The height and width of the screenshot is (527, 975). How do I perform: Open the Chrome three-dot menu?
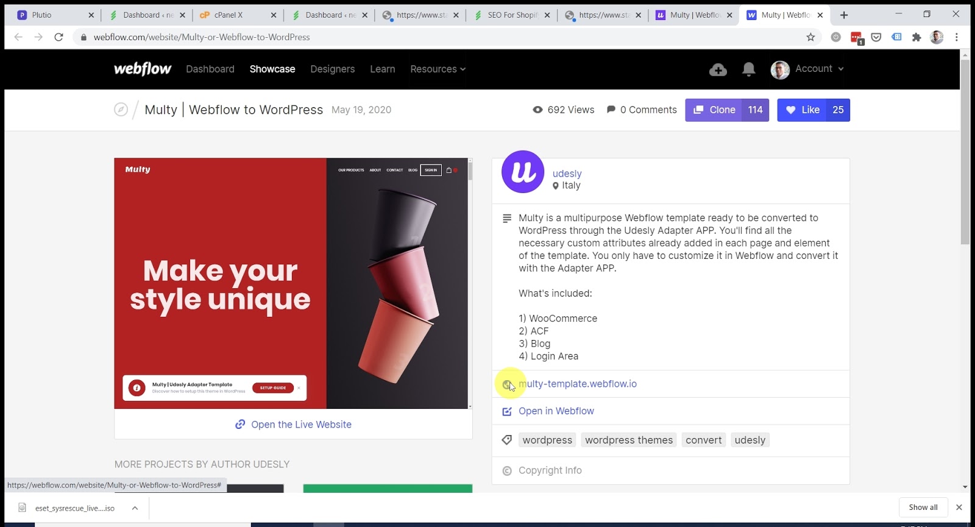[x=957, y=37]
